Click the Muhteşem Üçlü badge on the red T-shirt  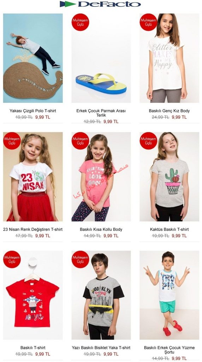(12, 259)
